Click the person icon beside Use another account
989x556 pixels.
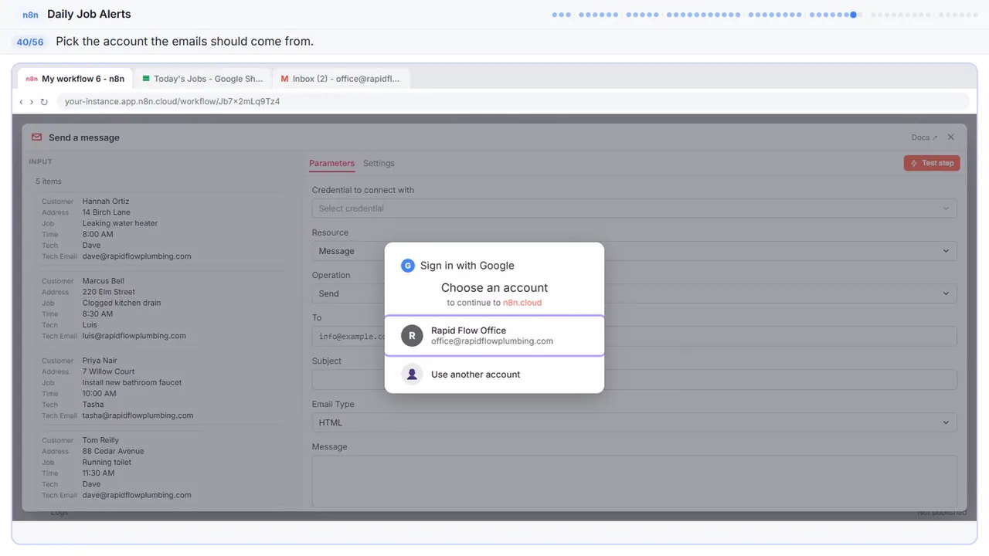click(x=412, y=375)
